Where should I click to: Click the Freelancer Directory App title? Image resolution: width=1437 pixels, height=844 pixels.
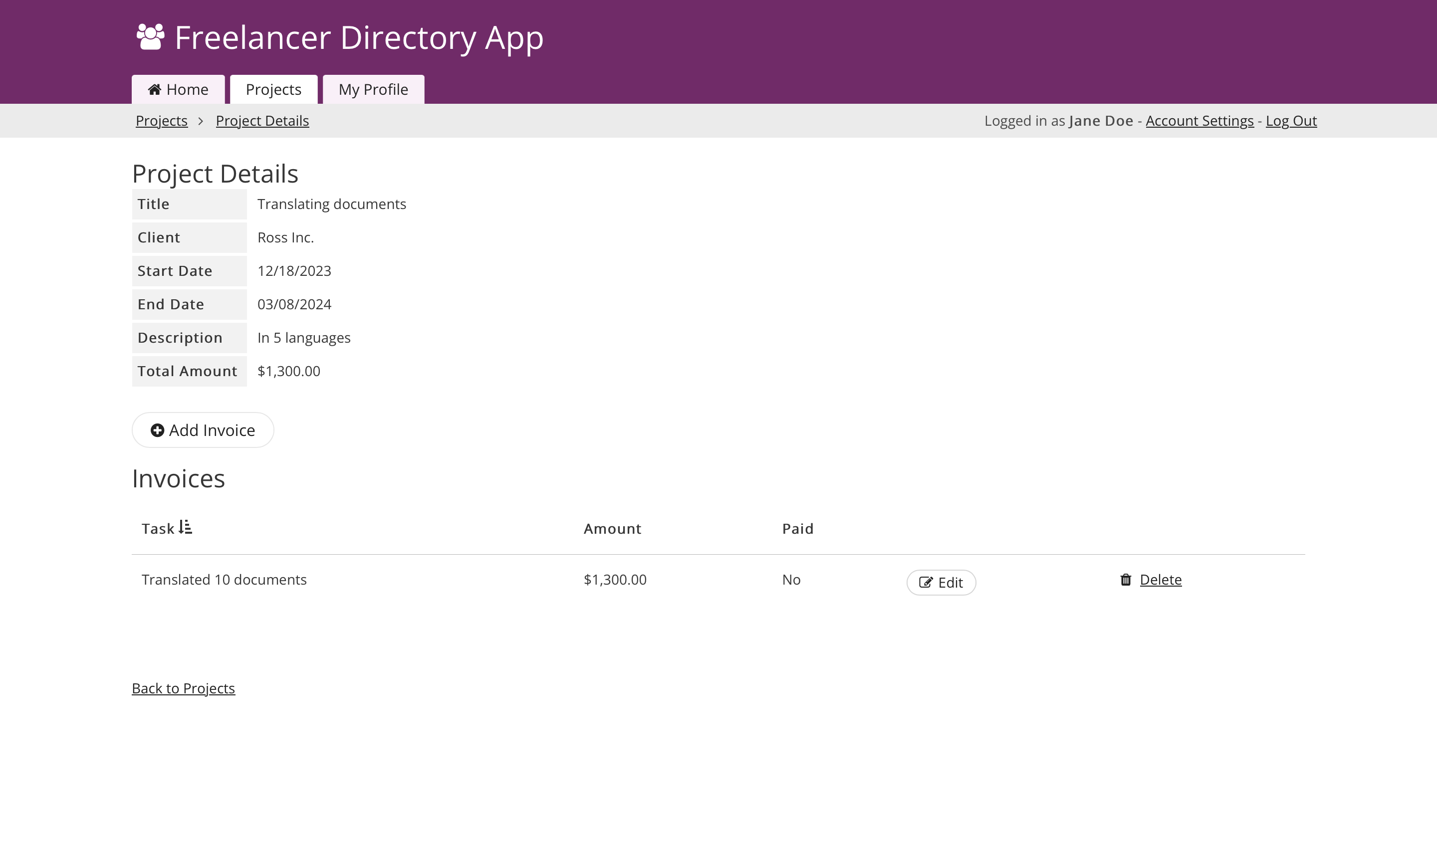click(359, 37)
